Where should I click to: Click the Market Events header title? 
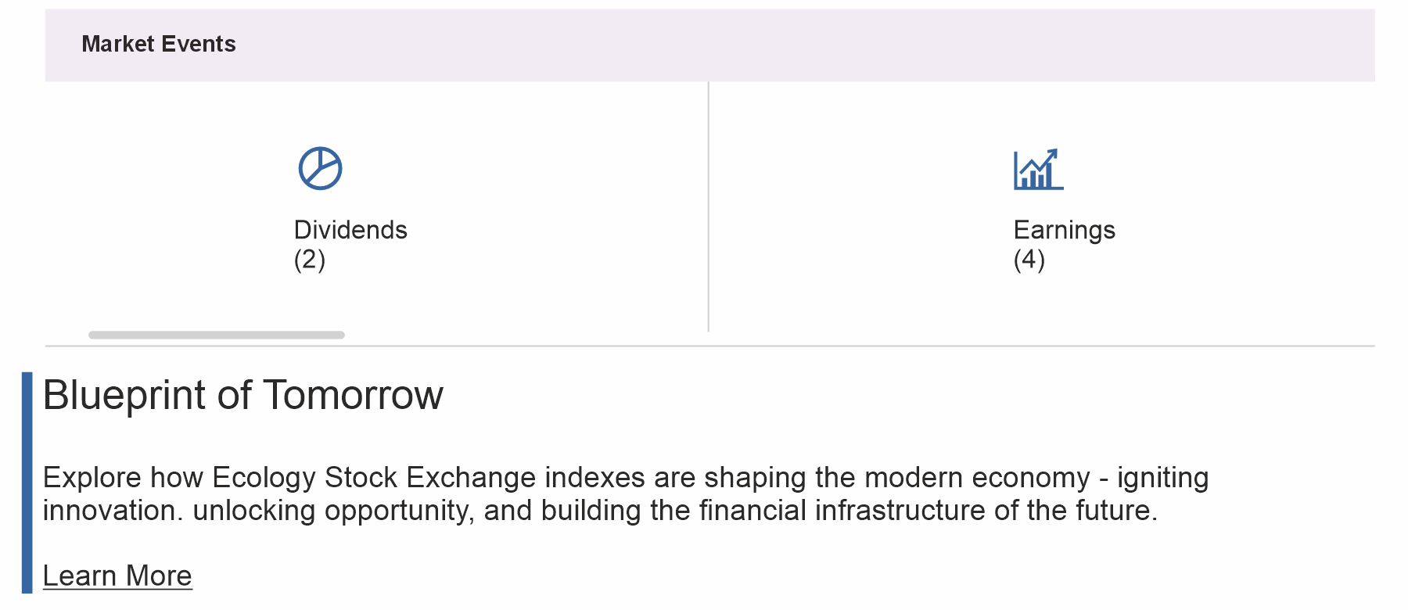pyautogui.click(x=159, y=44)
